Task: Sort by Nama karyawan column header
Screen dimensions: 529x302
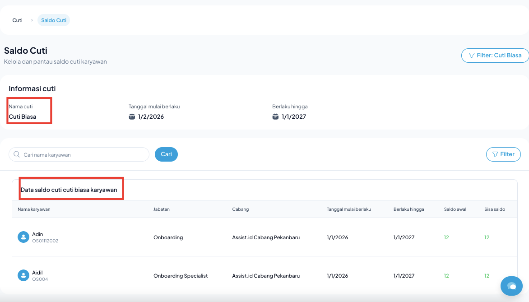Action: (34, 209)
